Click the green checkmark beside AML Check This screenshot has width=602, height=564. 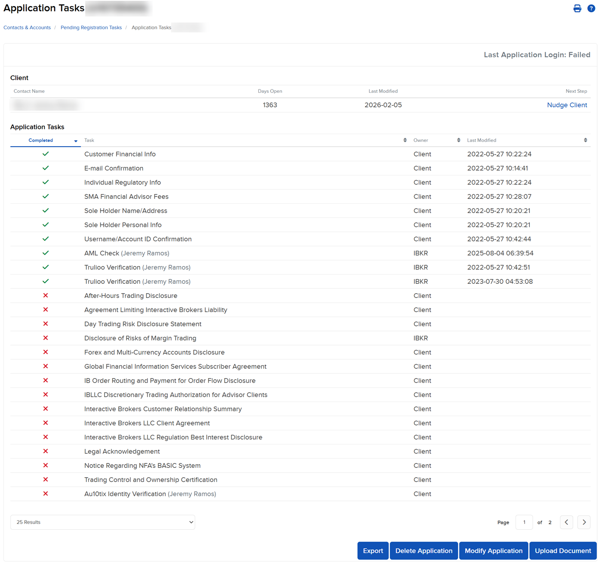click(45, 253)
